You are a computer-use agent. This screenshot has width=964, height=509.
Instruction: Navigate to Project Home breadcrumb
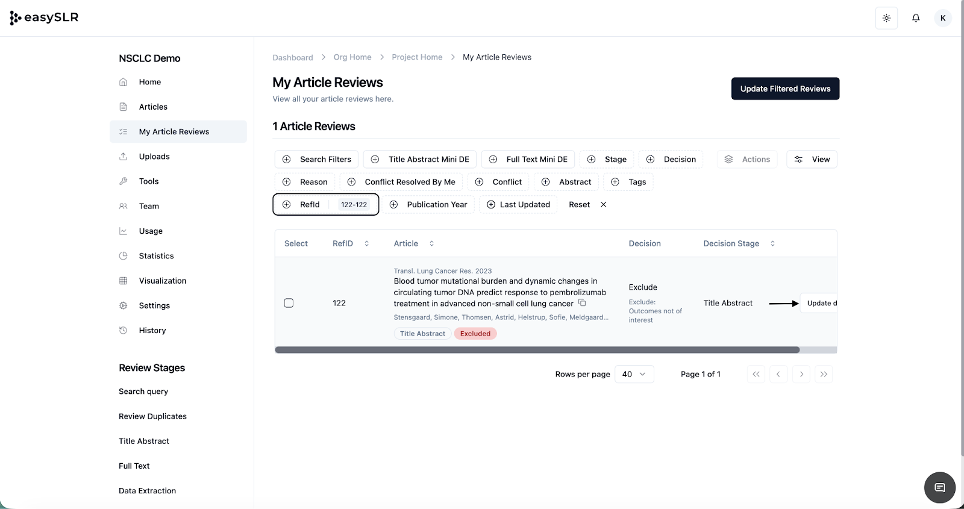click(x=417, y=57)
